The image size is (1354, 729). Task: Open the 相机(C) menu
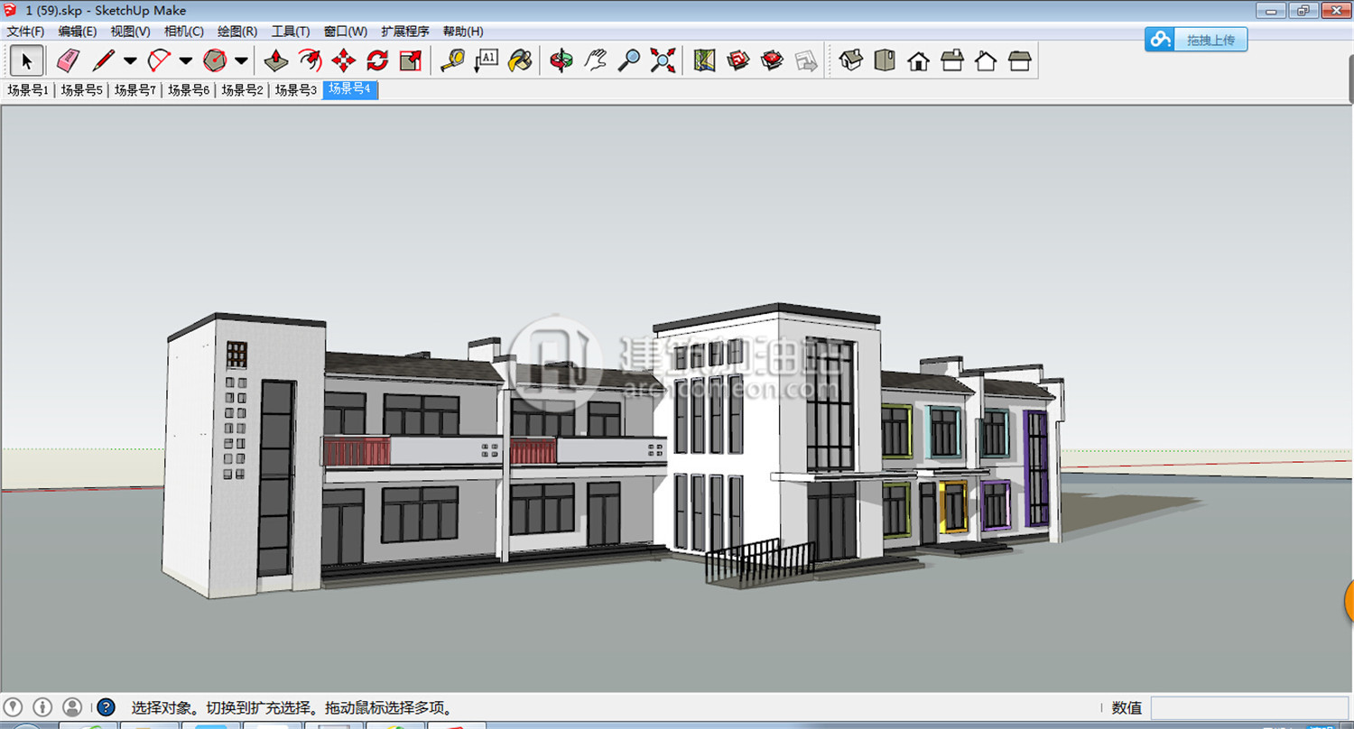[x=184, y=32]
